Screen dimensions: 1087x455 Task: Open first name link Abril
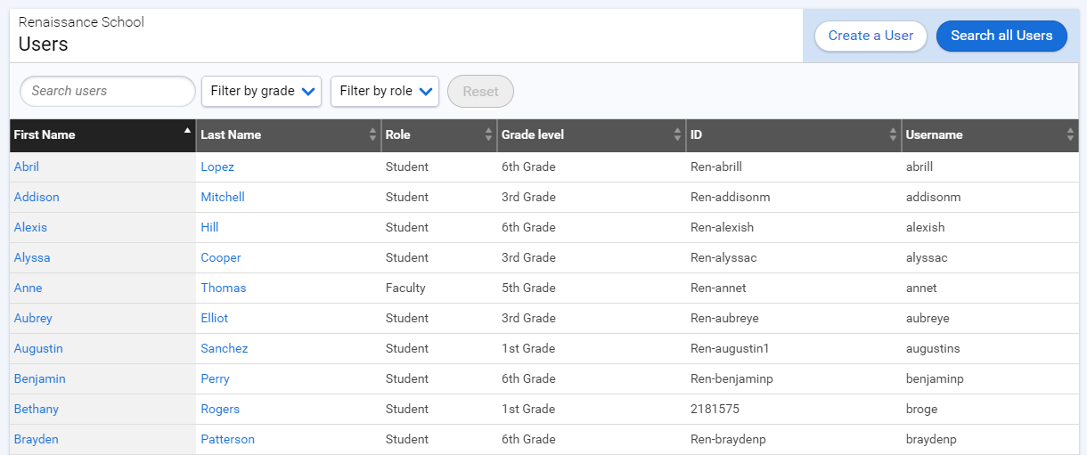point(27,167)
